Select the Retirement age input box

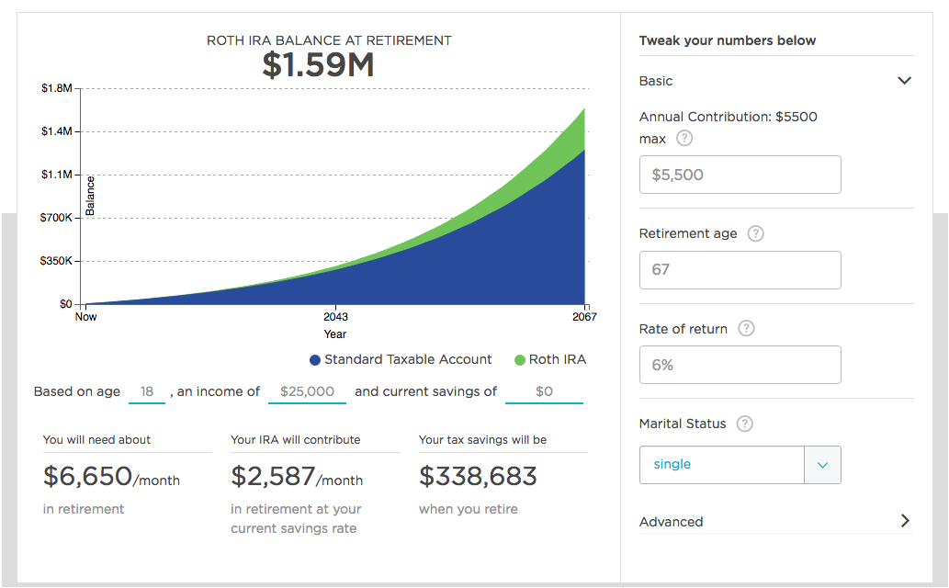pyautogui.click(x=740, y=270)
